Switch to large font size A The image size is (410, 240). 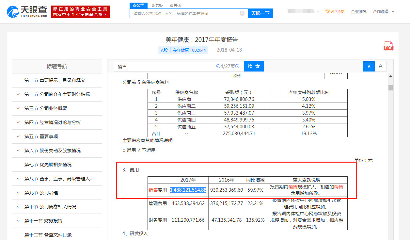pyautogui.click(x=380, y=66)
